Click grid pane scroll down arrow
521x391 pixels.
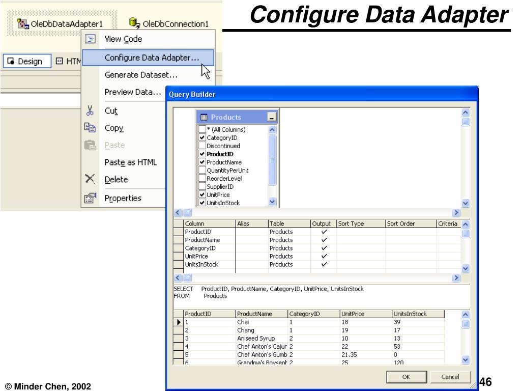click(x=466, y=268)
